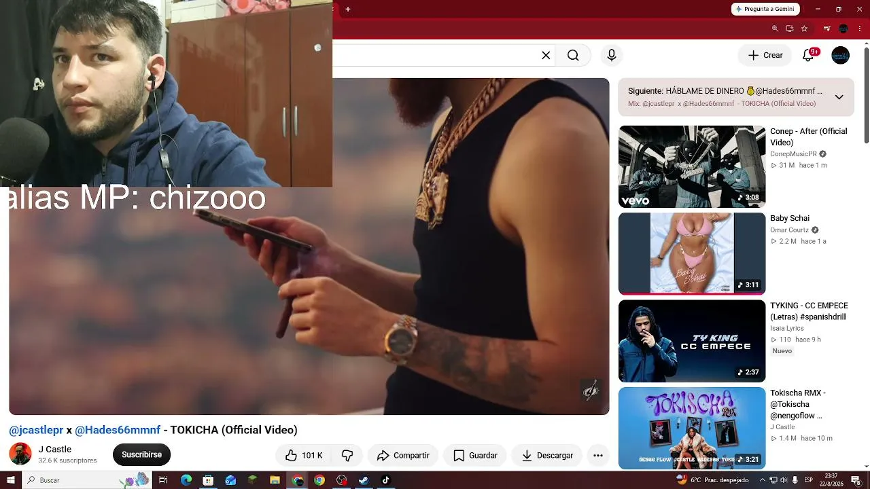
Task: Open Chrome three-dot menu
Action: (860, 29)
